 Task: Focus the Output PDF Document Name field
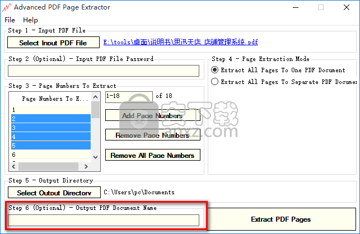click(104, 220)
